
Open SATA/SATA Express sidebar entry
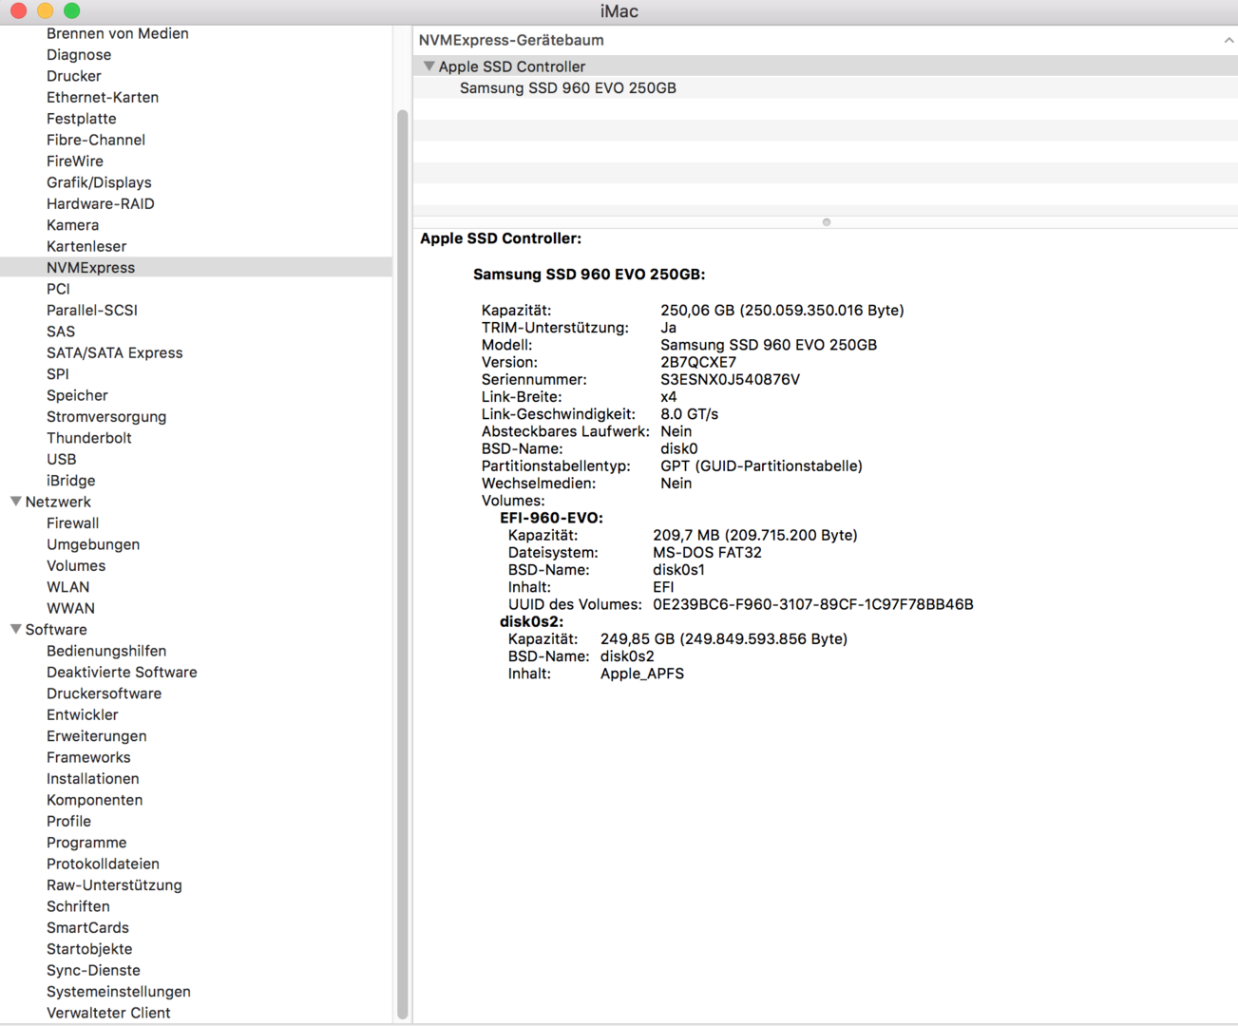[115, 352]
